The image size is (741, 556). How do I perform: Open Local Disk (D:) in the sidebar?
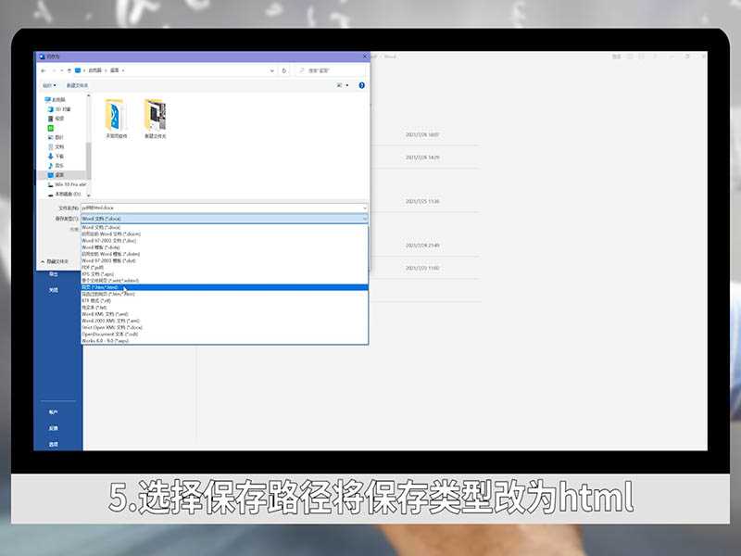coord(67,192)
